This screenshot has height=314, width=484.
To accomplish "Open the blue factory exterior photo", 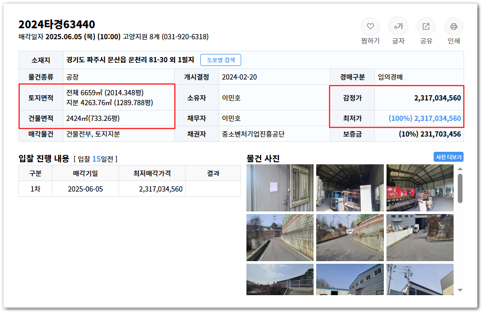I will click(350, 279).
